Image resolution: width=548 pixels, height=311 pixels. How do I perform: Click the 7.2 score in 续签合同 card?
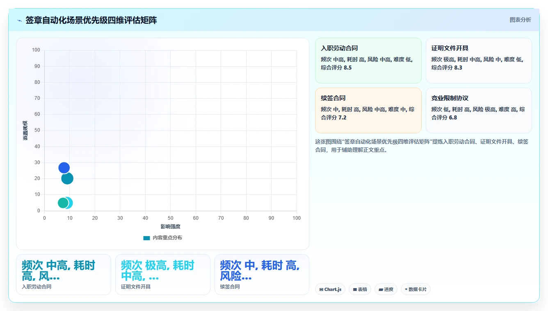pos(342,117)
